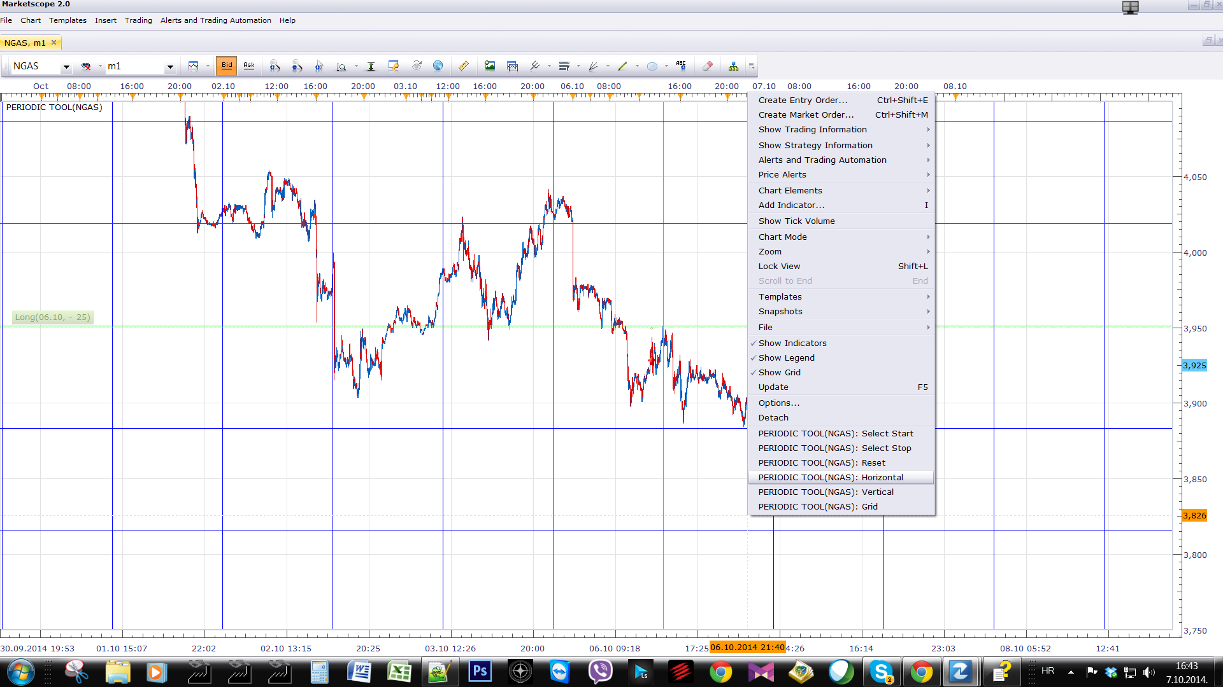Select the eraser tool
This screenshot has width=1223, height=687.
click(x=708, y=66)
